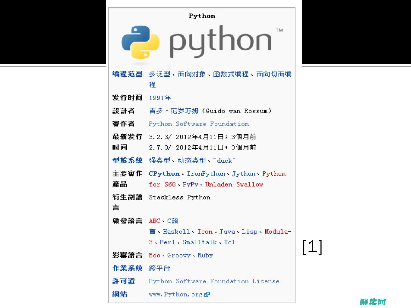Click the 1991年 release year link
The width and height of the screenshot is (411, 308).
click(160, 98)
